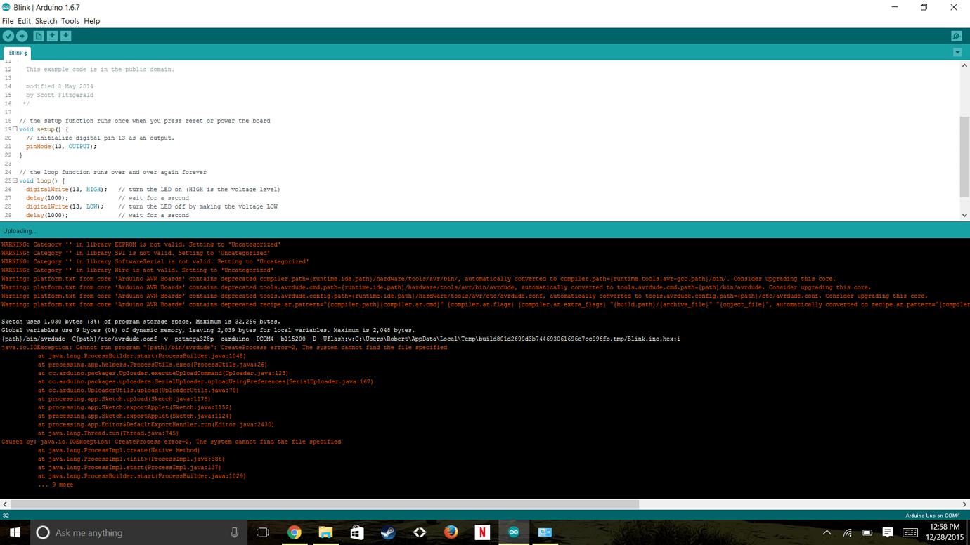Screen dimensions: 970x545
Task: Open Steam from the taskbar
Action: coord(388,532)
